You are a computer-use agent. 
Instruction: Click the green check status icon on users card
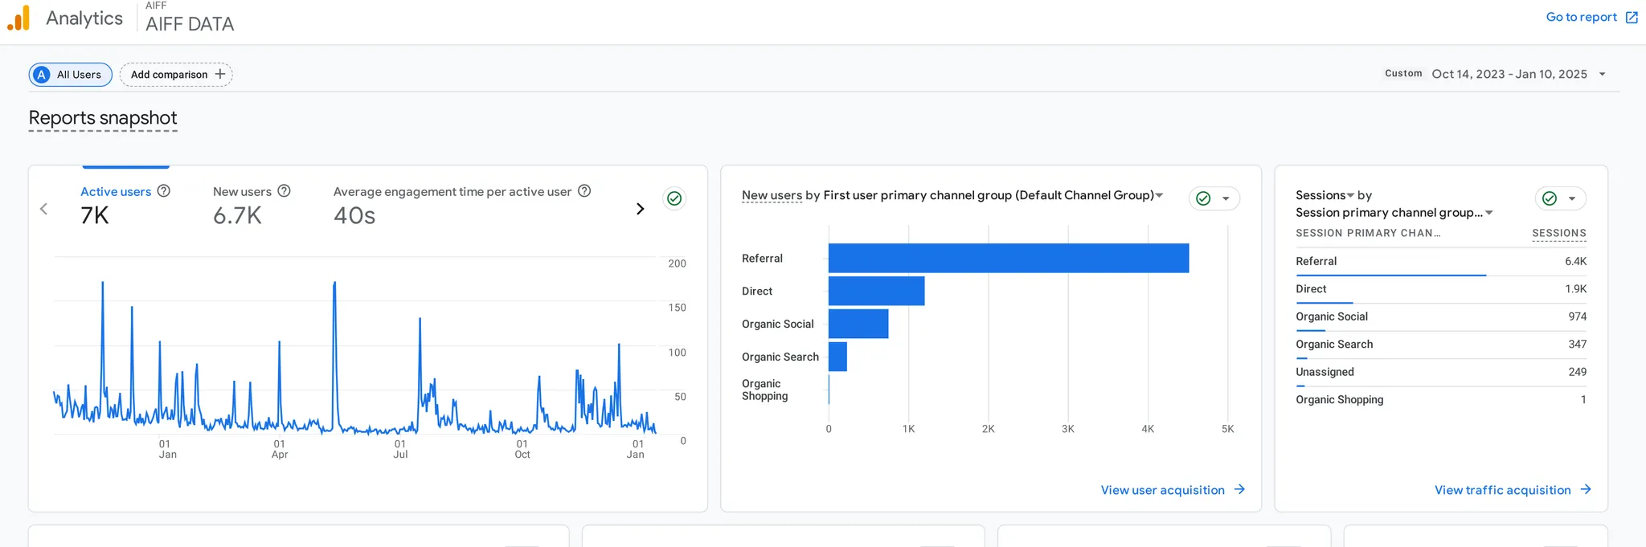click(x=674, y=198)
